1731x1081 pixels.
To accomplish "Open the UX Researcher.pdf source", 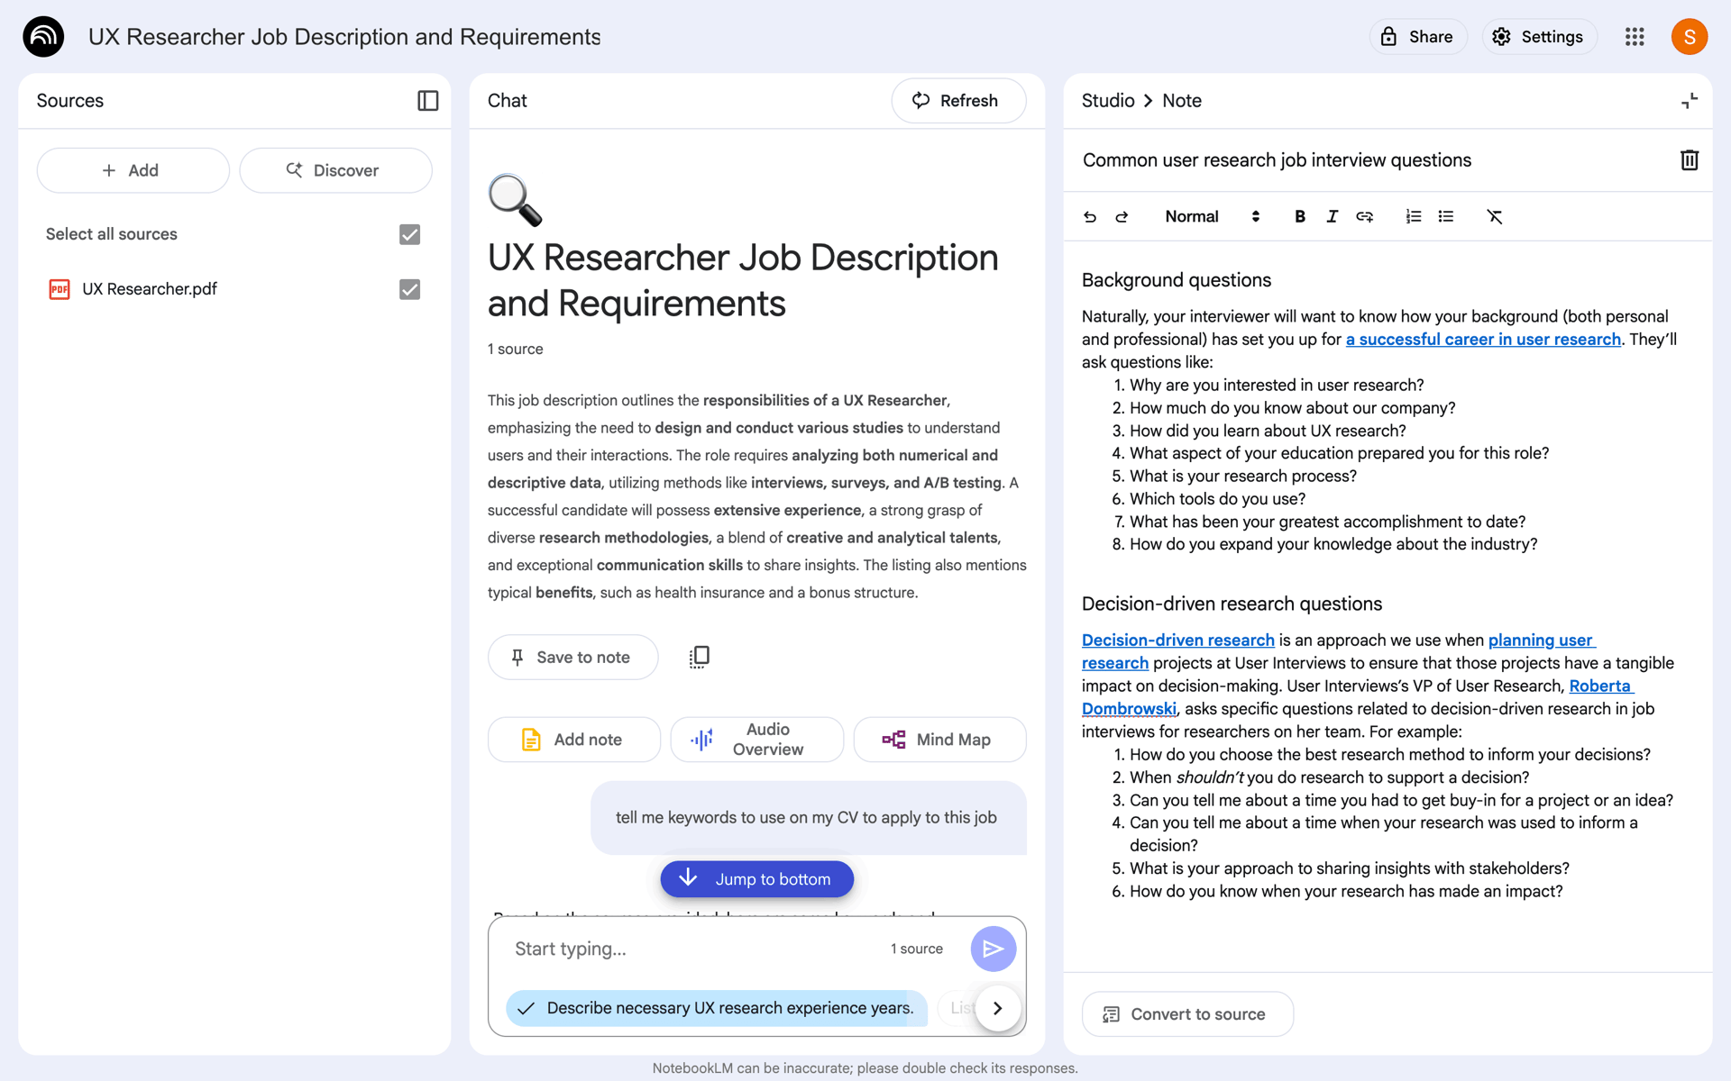I will (x=150, y=289).
